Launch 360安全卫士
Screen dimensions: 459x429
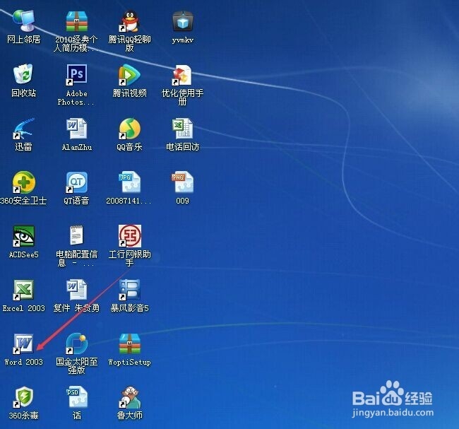point(24,182)
